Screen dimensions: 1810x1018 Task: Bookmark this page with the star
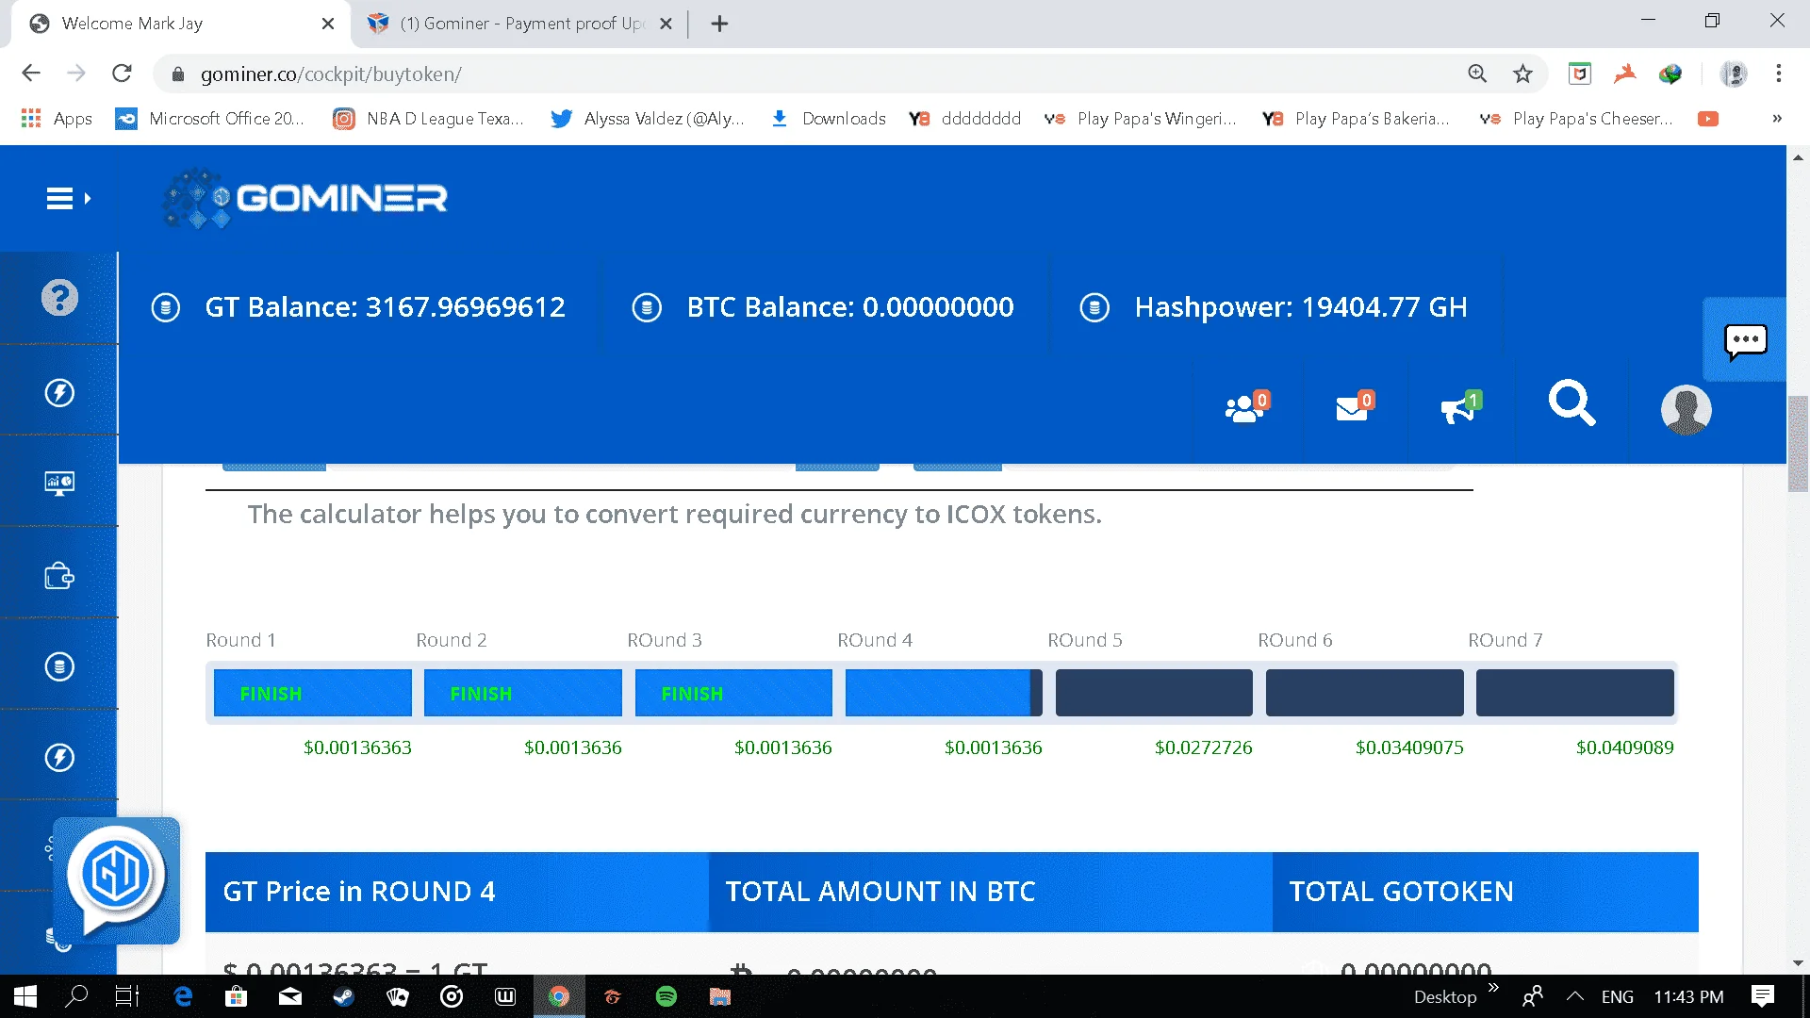coord(1522,74)
